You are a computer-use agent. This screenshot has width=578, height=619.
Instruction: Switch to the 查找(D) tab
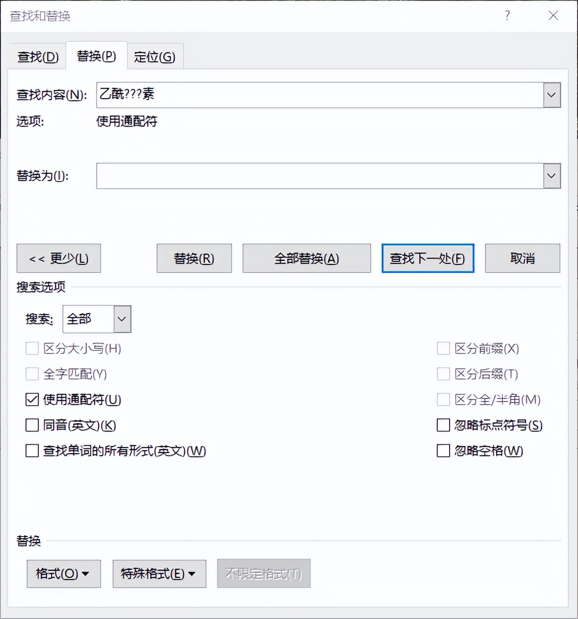[38, 56]
